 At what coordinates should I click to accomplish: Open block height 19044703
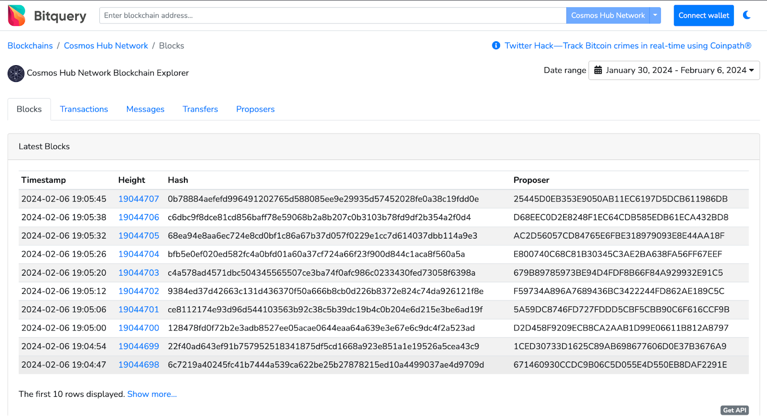pos(139,273)
